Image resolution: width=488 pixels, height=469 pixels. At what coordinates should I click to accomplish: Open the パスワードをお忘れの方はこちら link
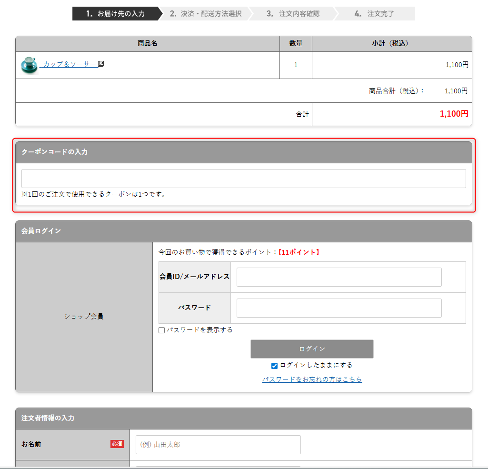click(x=312, y=379)
